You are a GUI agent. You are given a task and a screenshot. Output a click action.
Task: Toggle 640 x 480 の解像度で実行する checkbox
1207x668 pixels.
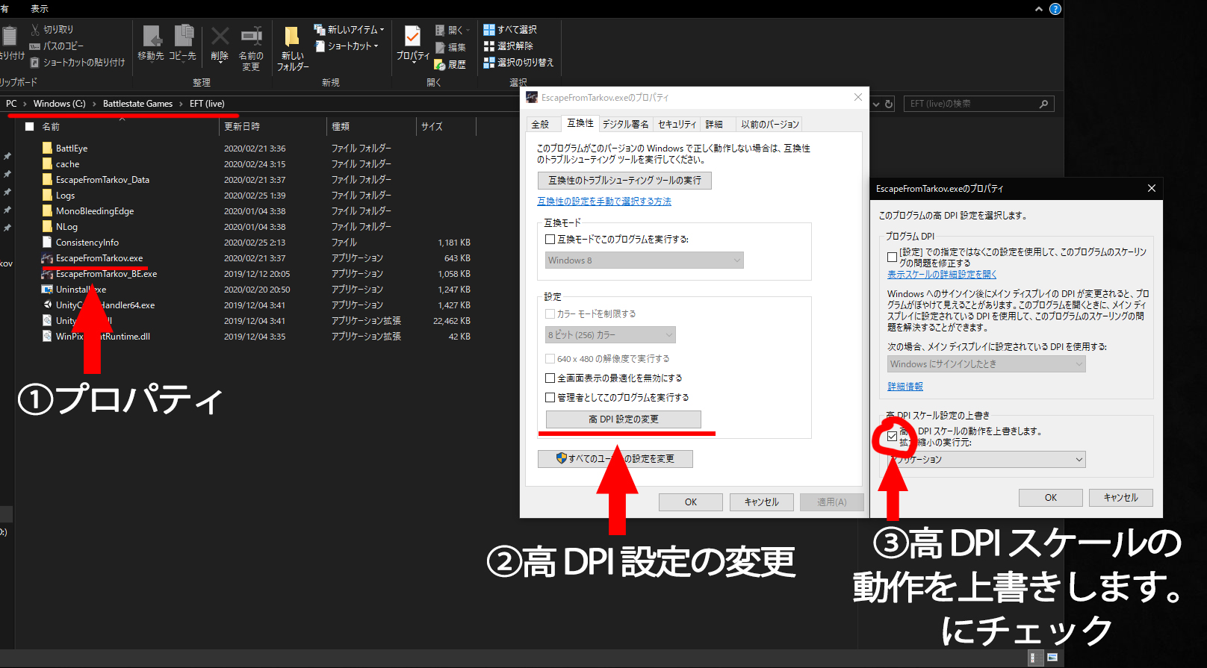click(x=550, y=359)
